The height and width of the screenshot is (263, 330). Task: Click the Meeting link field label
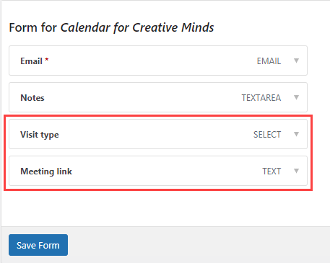click(x=46, y=171)
